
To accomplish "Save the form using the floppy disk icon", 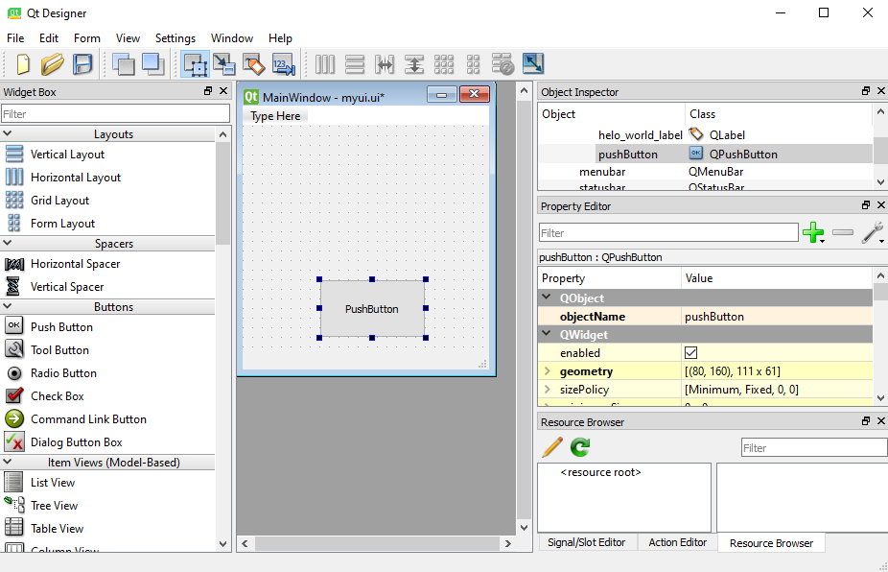I will coord(82,64).
